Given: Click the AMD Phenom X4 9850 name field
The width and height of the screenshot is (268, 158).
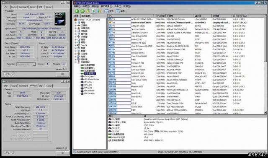Looking at the screenshot, I should point(34,14).
